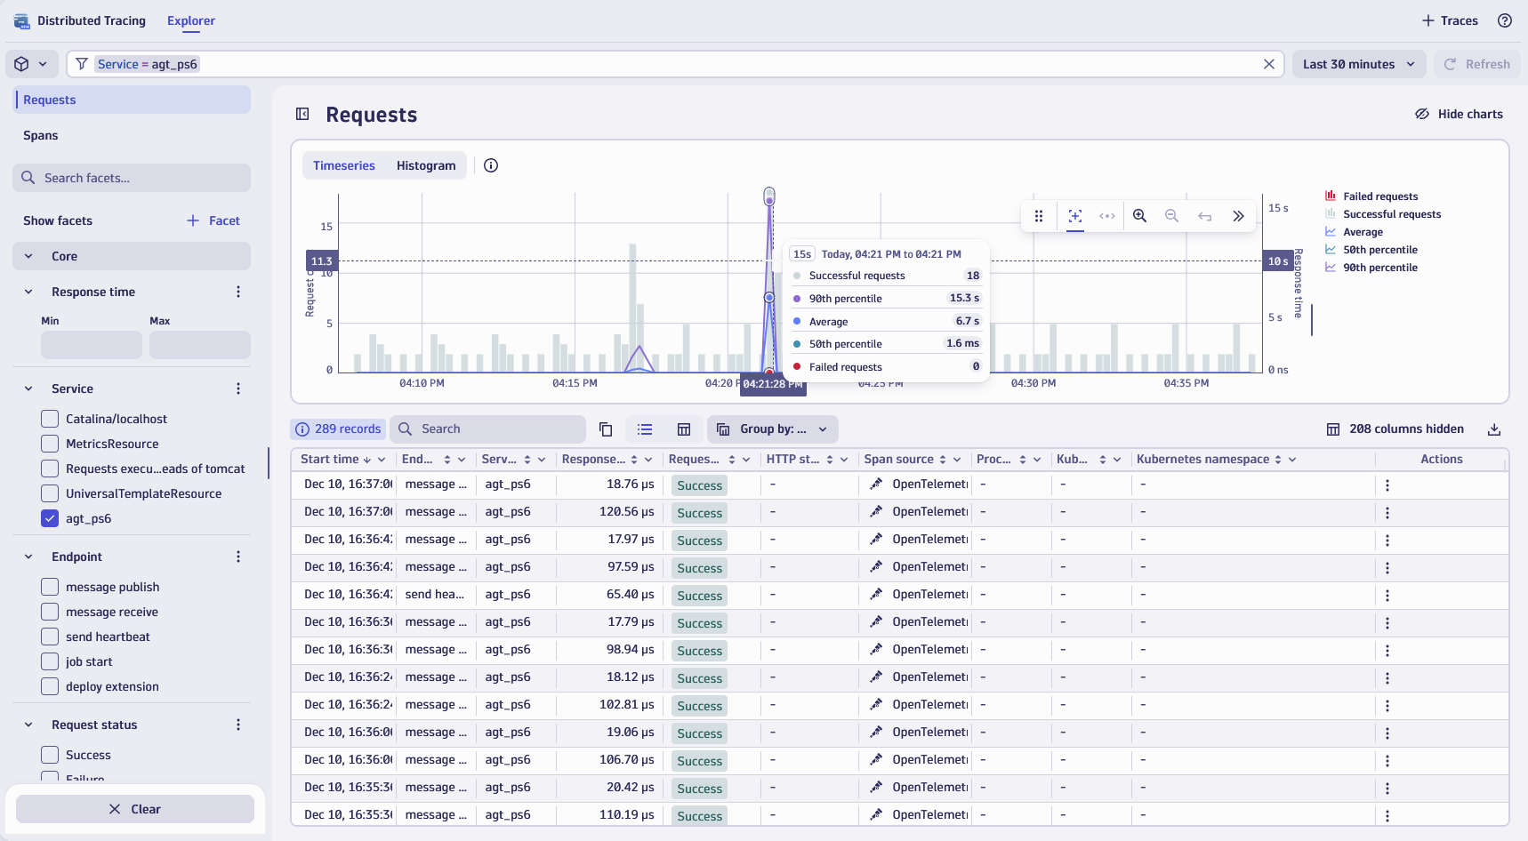Collapse the side panel toggle icon

point(302,114)
